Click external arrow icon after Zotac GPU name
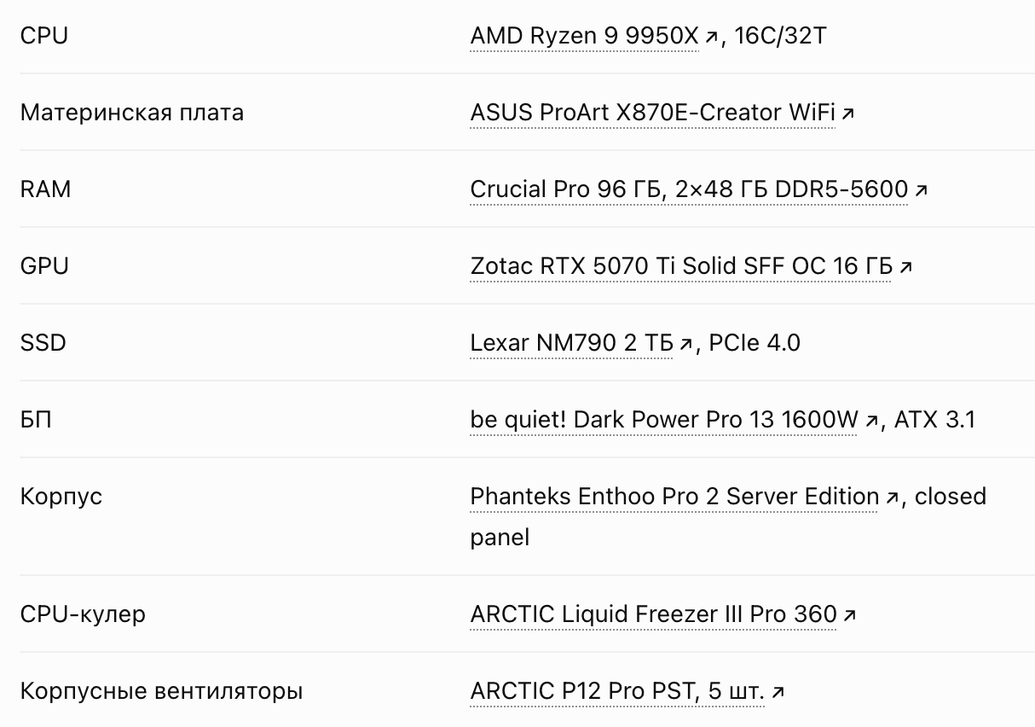This screenshot has width=1035, height=727. 905,268
